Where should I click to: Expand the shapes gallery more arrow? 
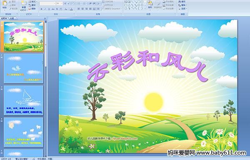[145, 8]
